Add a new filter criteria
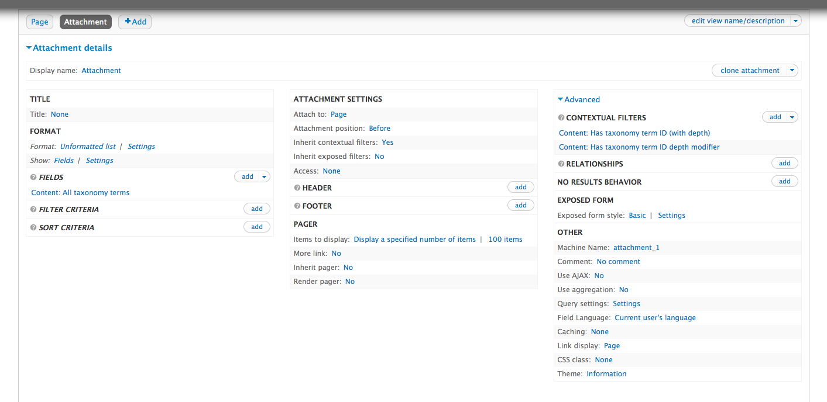This screenshot has width=827, height=402. 257,209
